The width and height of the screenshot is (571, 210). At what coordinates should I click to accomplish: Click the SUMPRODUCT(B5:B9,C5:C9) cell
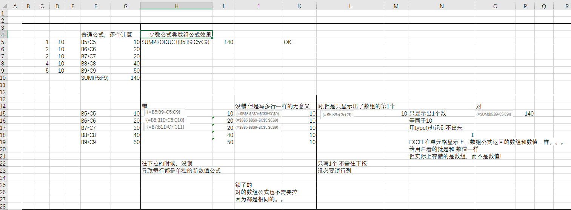point(175,42)
